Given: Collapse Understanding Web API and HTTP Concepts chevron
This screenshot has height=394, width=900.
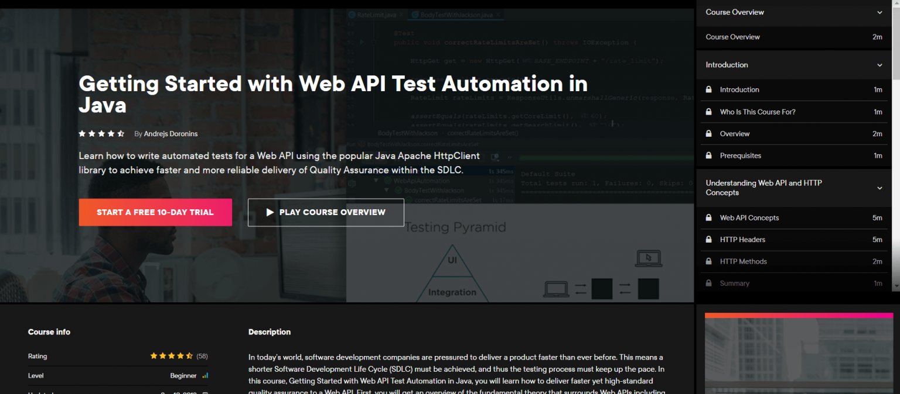Looking at the screenshot, I should coord(879,188).
